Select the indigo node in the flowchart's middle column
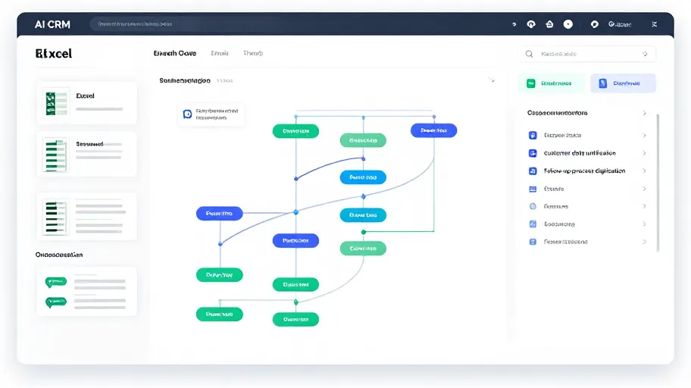This screenshot has width=691, height=388. (295, 240)
